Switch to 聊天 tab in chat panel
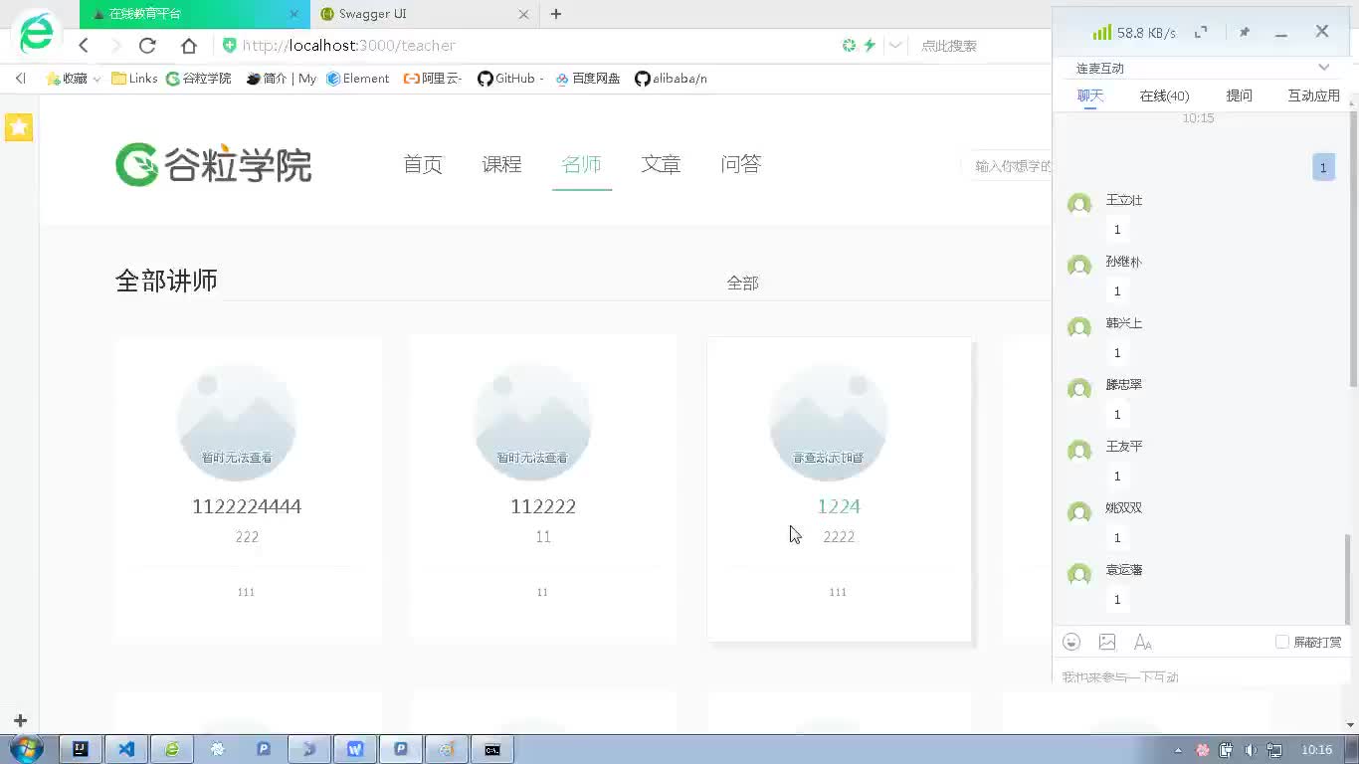Viewport: 1359px width, 764px height. pos(1090,95)
